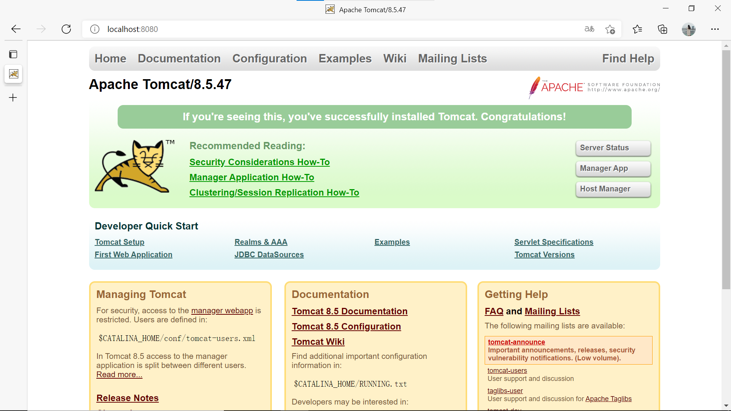Click the site information icon in address bar
This screenshot has width=731, height=411.
(x=94, y=29)
